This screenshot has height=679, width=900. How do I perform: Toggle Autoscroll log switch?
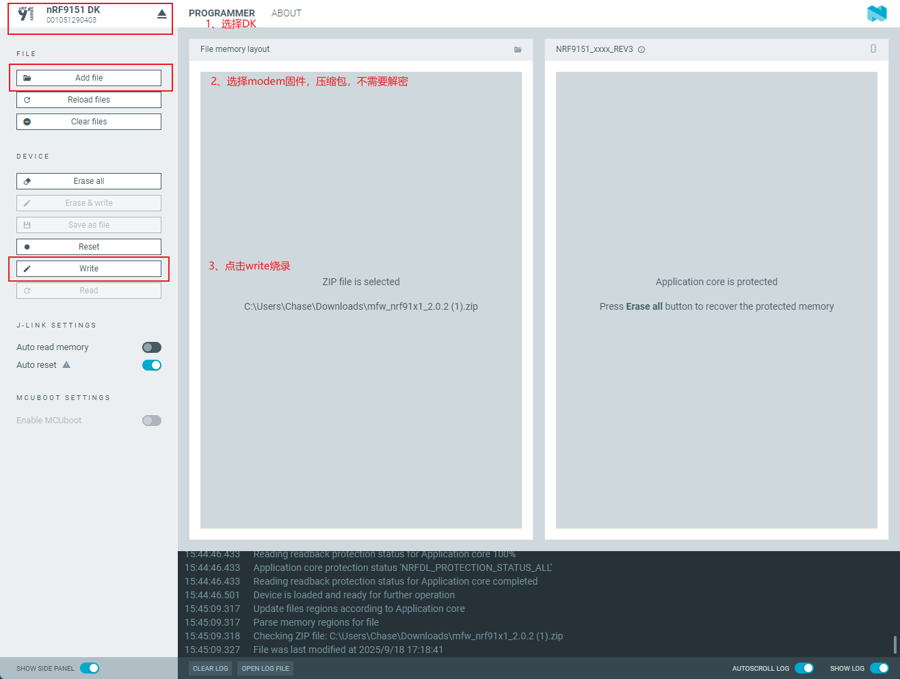pos(804,668)
